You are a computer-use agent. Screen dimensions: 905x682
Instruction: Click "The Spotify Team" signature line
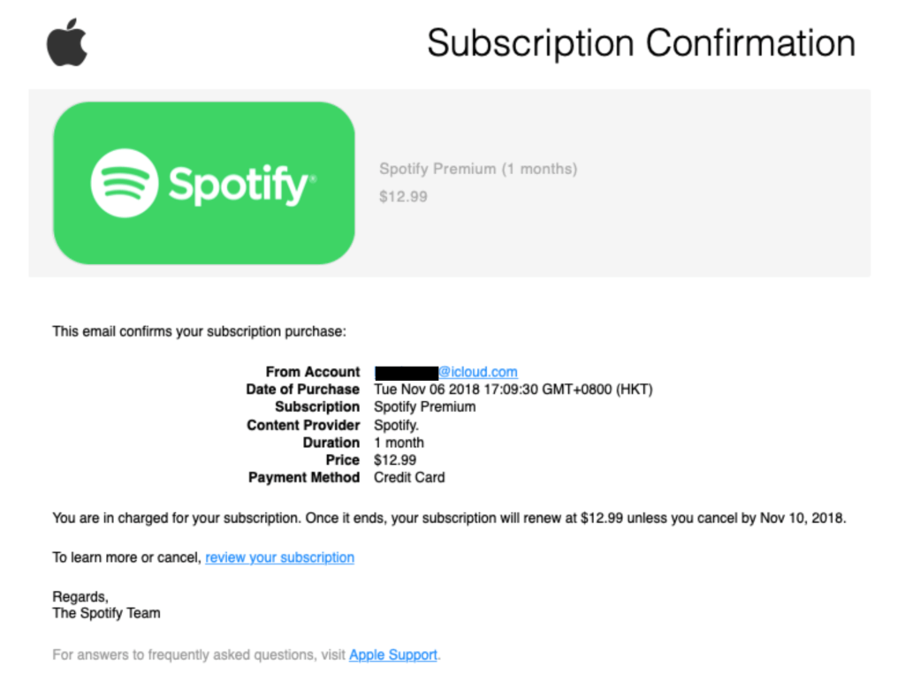click(x=106, y=612)
